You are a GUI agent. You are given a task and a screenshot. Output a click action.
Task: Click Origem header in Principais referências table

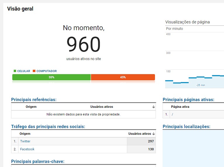coord(31,107)
